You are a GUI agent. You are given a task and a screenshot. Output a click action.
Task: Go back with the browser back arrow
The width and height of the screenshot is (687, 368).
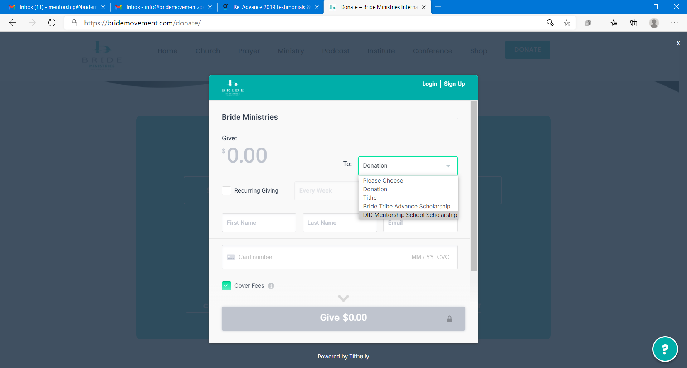(x=13, y=23)
